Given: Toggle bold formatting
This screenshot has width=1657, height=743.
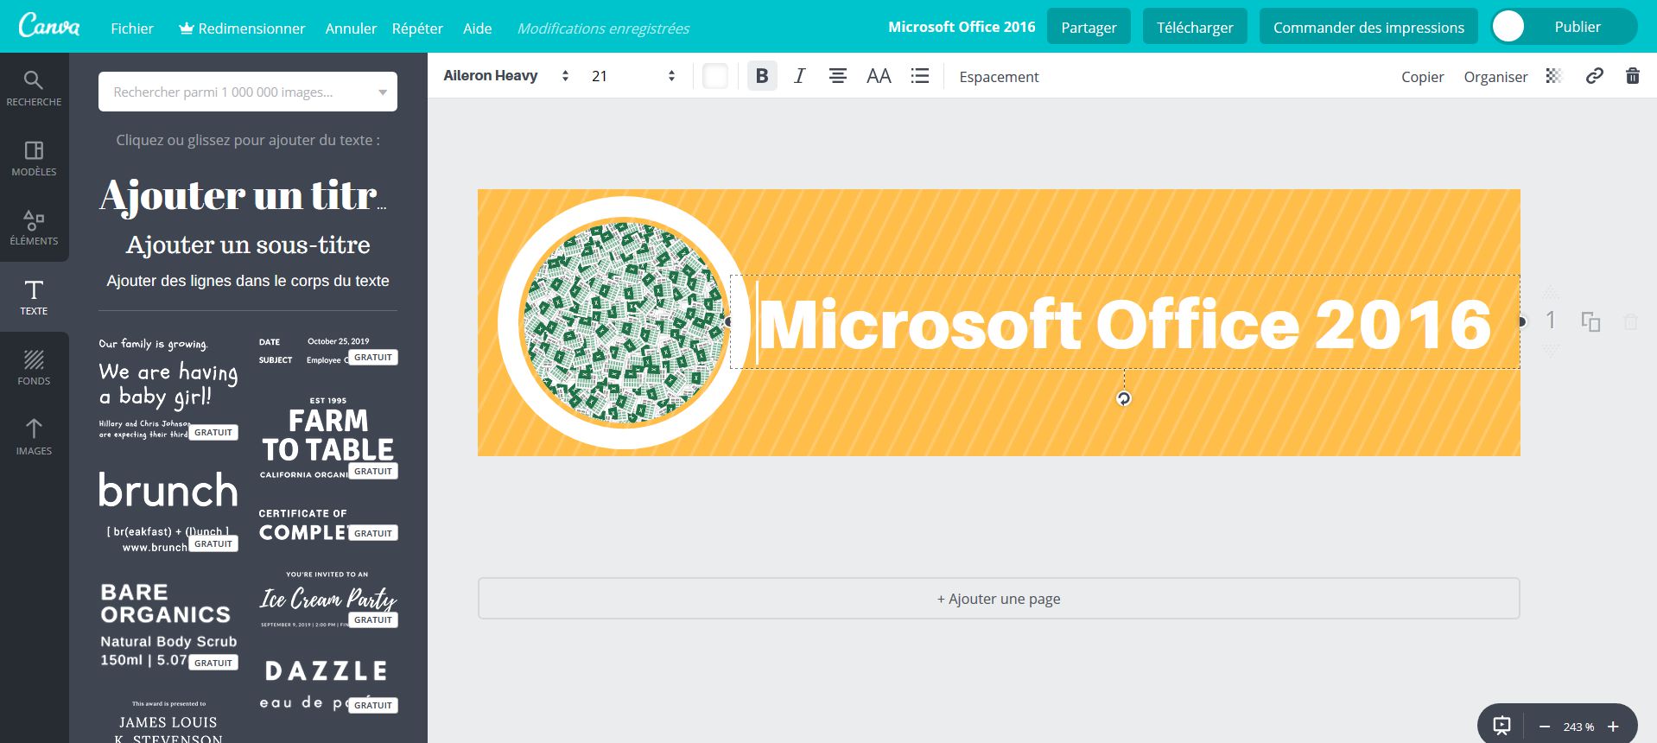Looking at the screenshot, I should [762, 76].
